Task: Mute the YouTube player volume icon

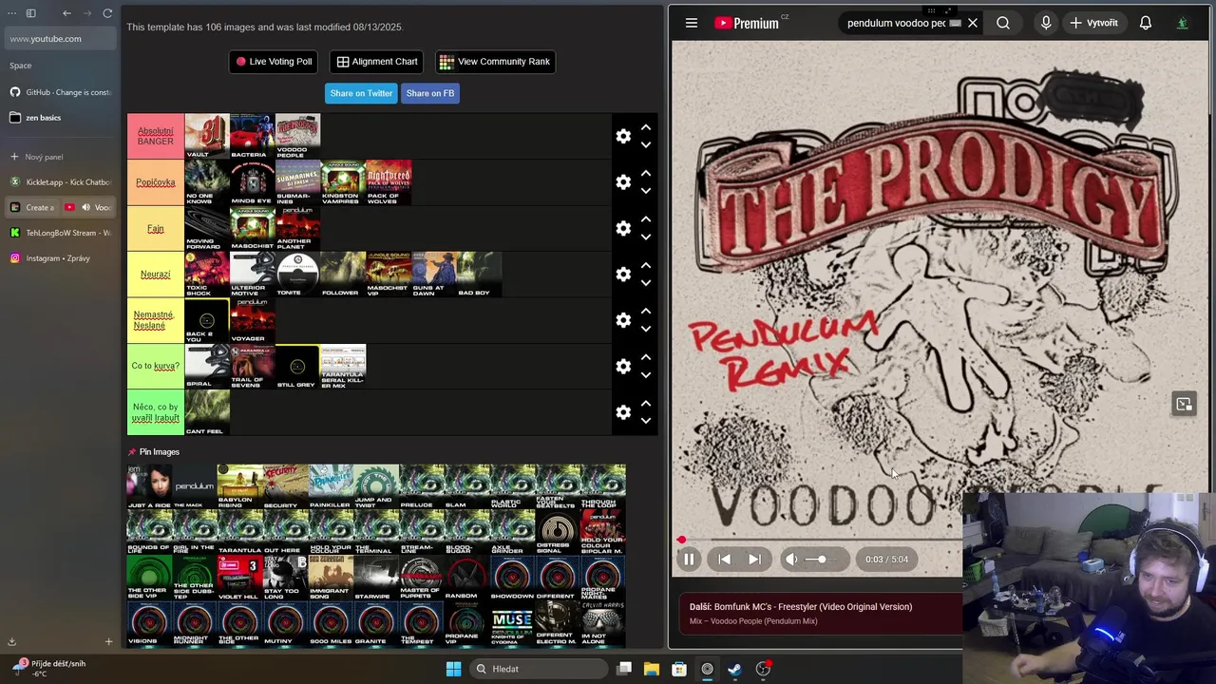Action: (x=790, y=560)
